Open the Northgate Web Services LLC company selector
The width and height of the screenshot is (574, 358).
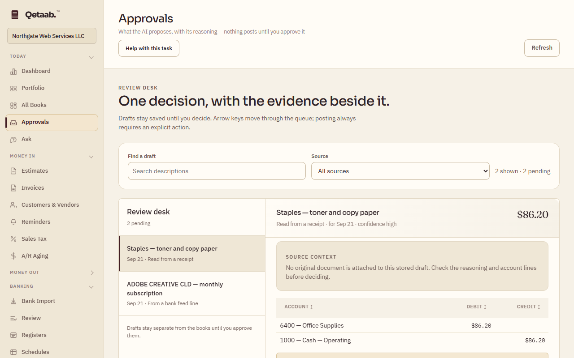coord(52,36)
